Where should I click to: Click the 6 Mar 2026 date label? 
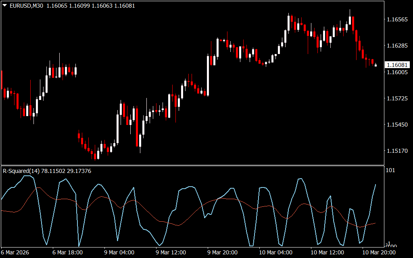15,253
